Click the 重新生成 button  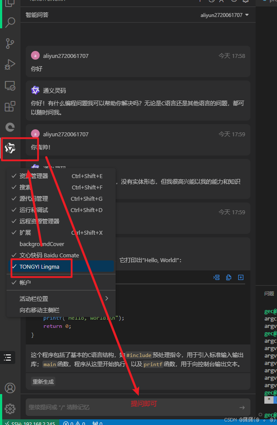pyautogui.click(x=43, y=381)
